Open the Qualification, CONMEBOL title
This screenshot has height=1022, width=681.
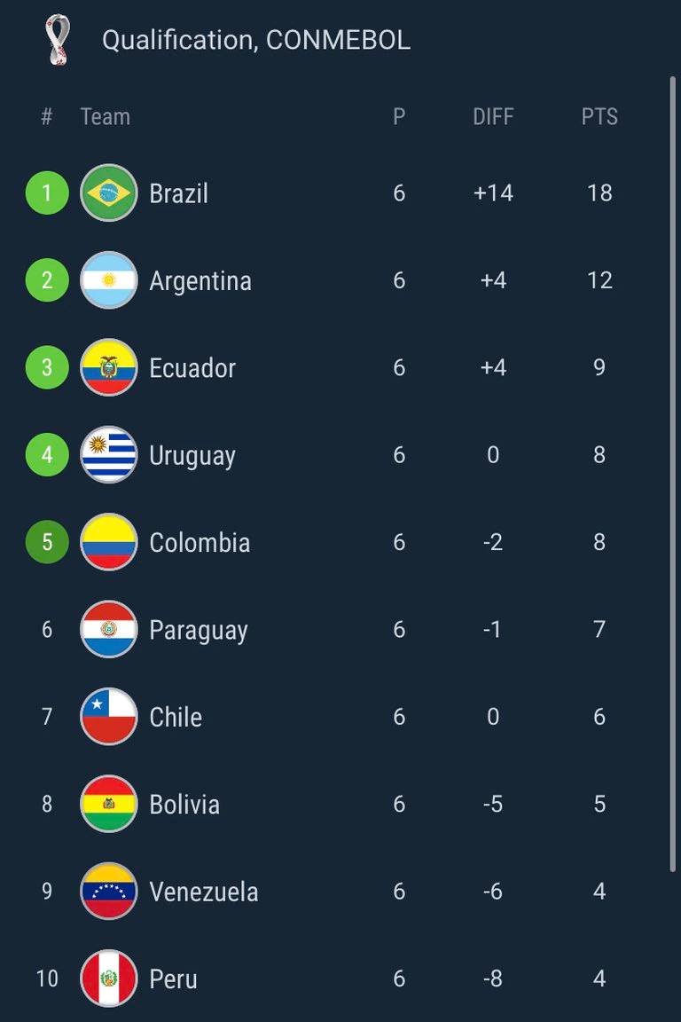256,41
